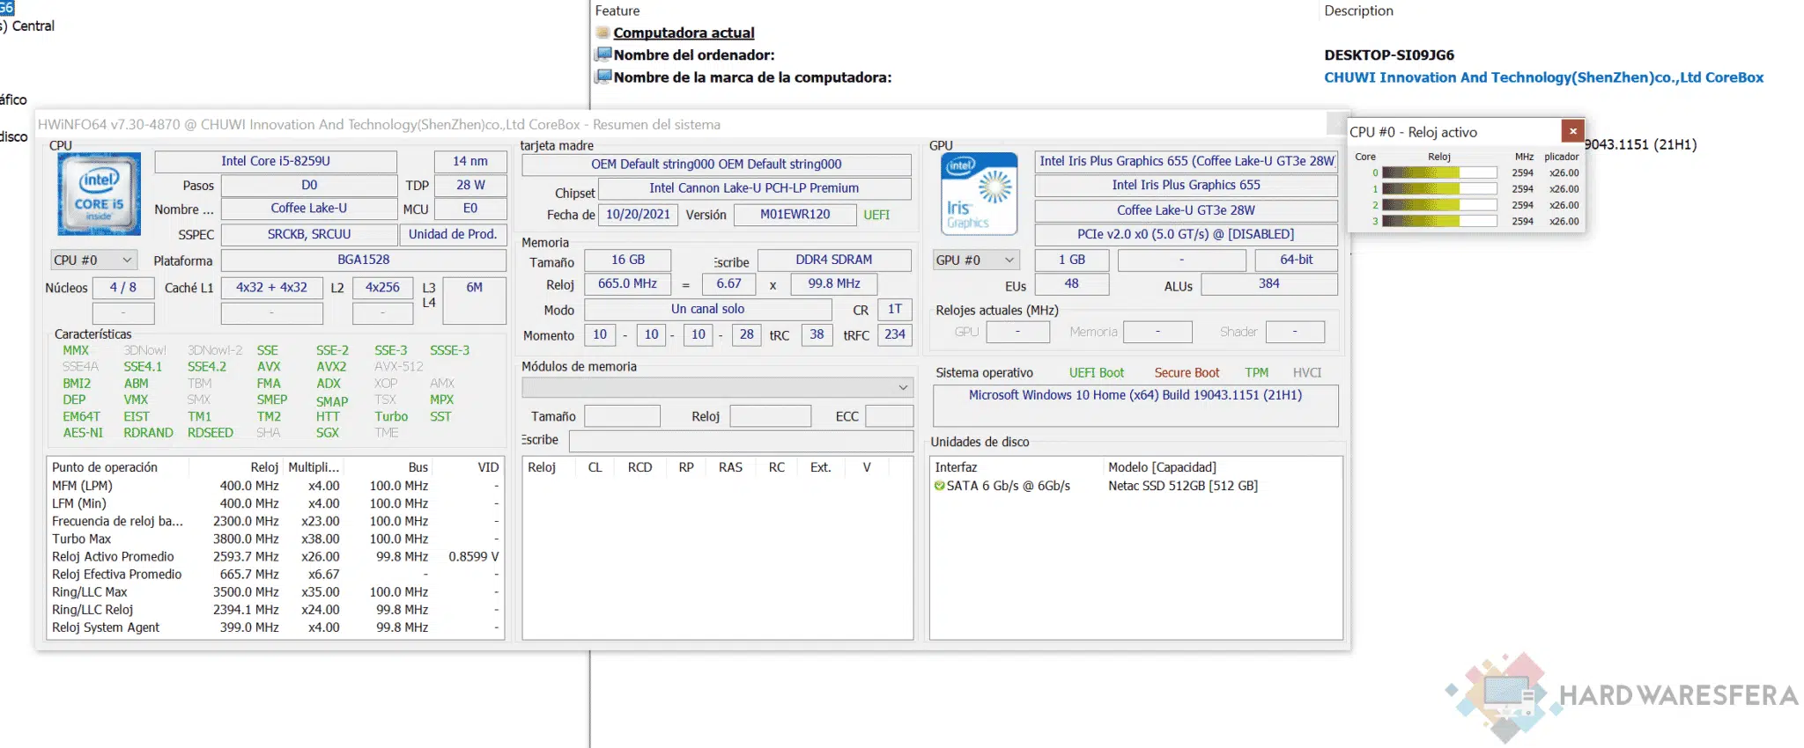Click the Intel Iris Graphics logo
Image resolution: width=1804 pixels, height=748 pixels.
[980, 194]
